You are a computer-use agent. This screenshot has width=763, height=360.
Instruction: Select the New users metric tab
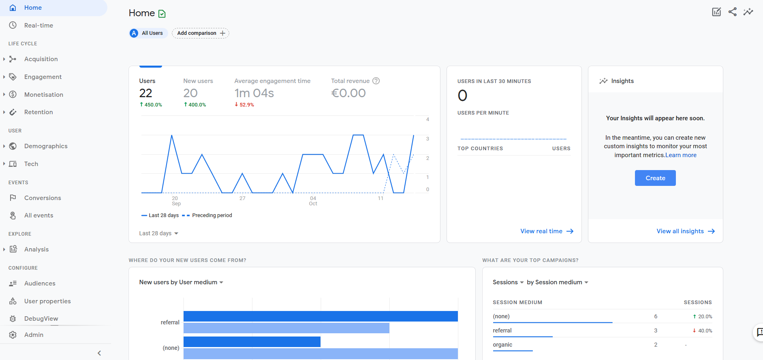click(x=198, y=92)
